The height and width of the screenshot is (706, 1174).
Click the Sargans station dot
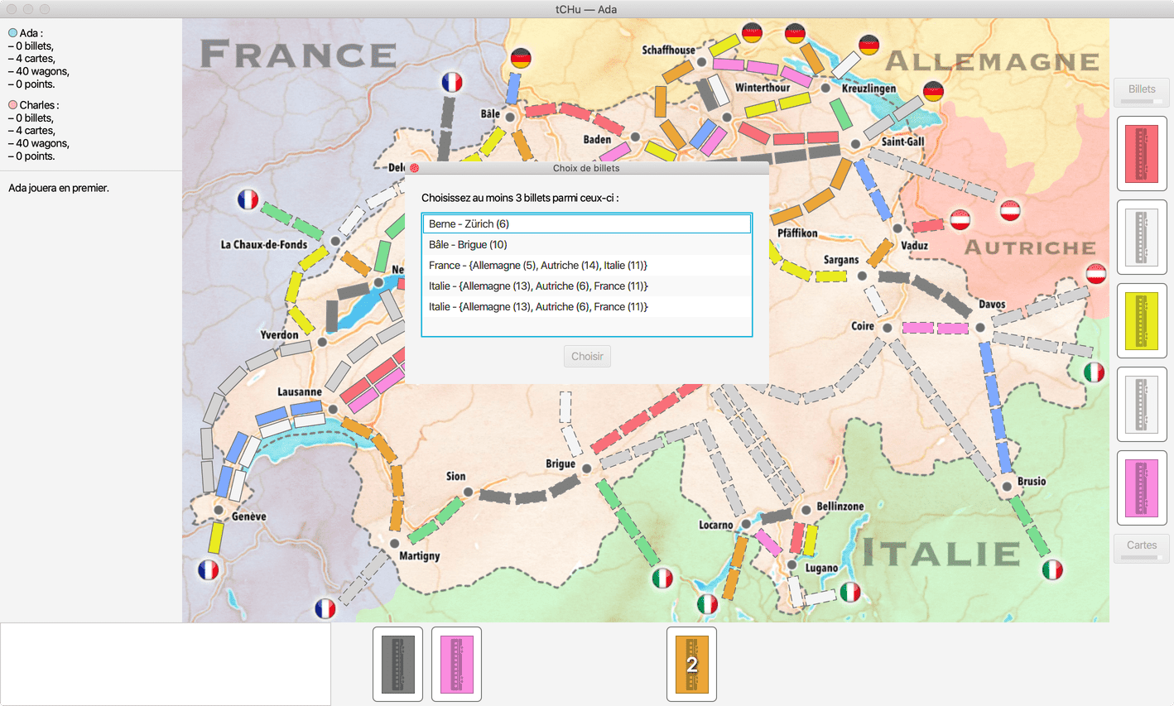tap(862, 276)
